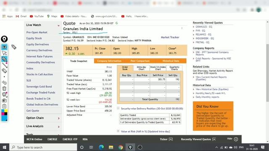This screenshot has height=151, width=269.
Task: Select the highlighter marker tool
Action: point(4,59)
